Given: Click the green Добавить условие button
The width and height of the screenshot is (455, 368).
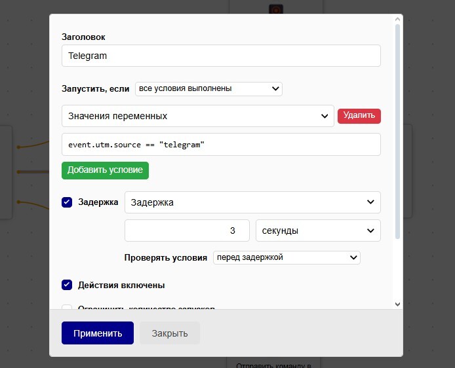Looking at the screenshot, I should (105, 170).
